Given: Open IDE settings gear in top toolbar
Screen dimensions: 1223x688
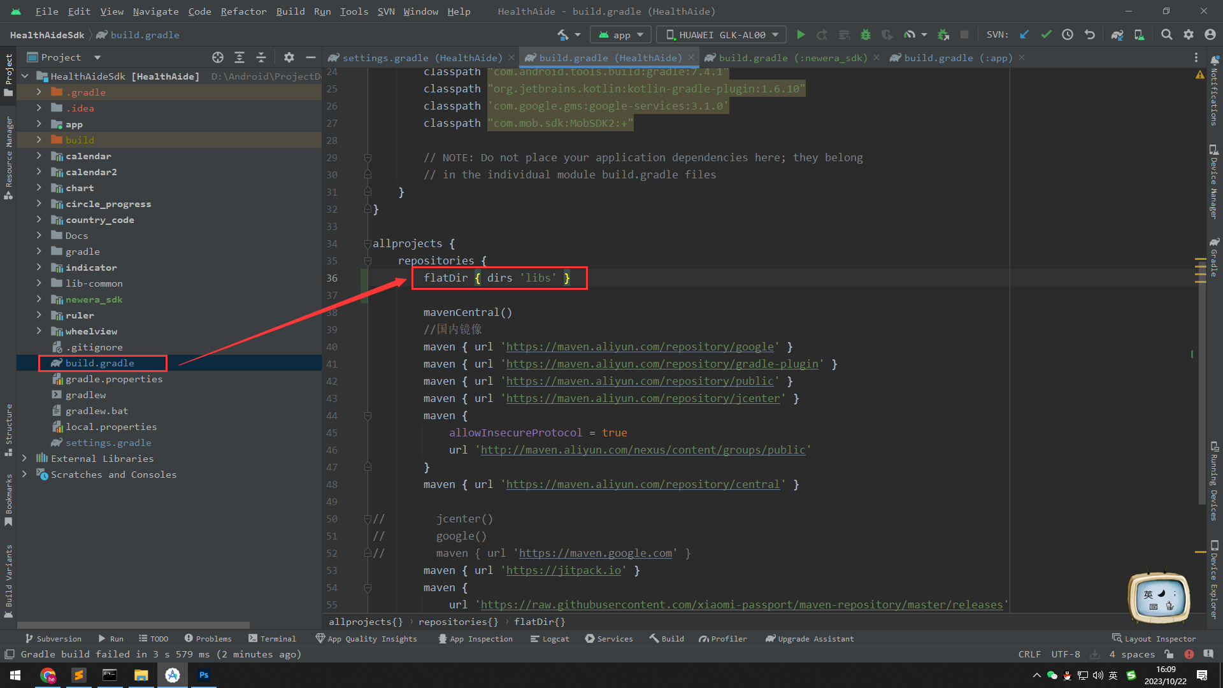Looking at the screenshot, I should [1189, 35].
